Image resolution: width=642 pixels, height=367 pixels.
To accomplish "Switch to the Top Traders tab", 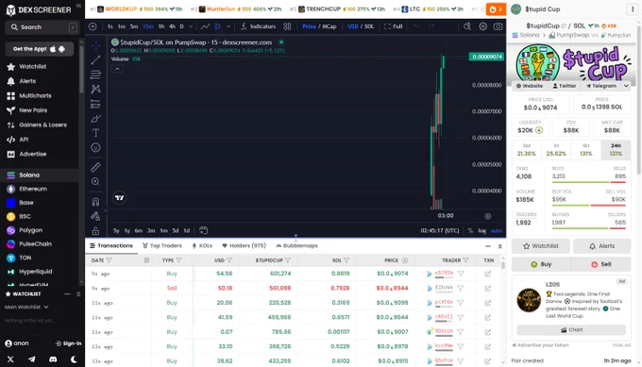I will pyautogui.click(x=162, y=246).
